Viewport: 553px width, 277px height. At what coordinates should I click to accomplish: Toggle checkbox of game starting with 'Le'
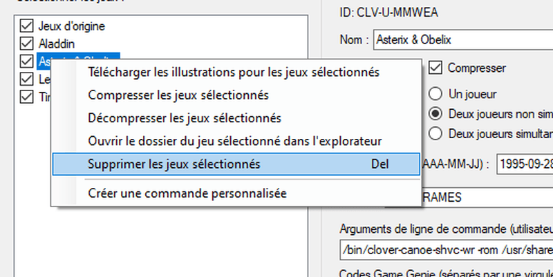[26, 79]
